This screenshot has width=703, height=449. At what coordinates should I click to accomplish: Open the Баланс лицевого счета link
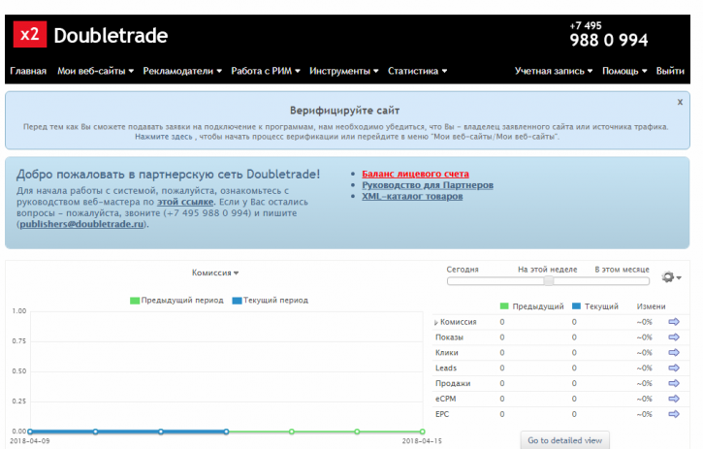coord(415,174)
